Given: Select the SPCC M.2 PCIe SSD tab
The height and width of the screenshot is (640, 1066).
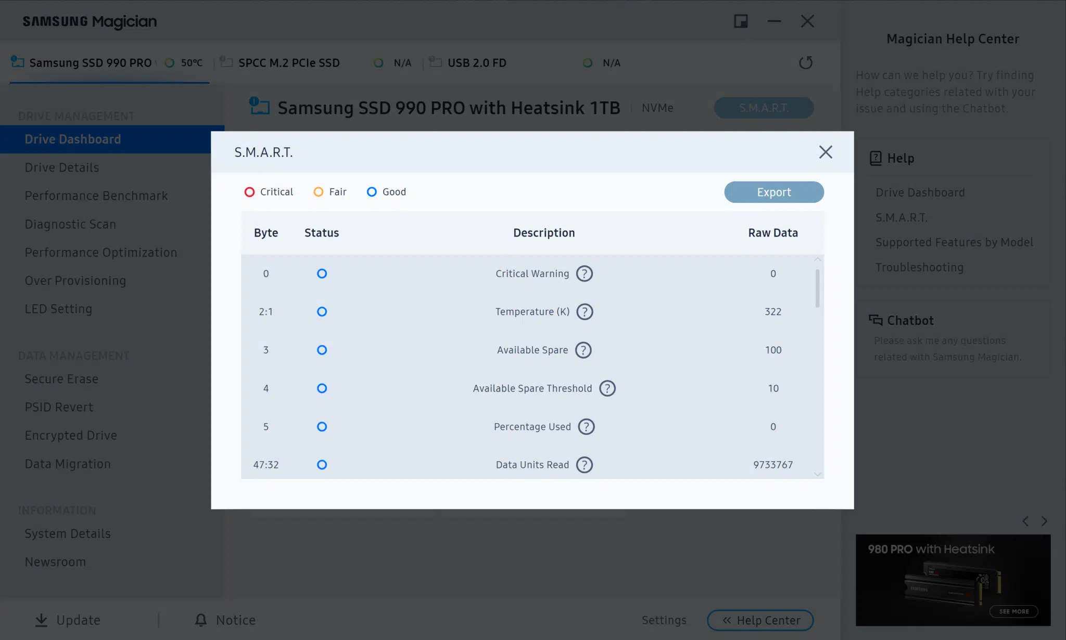Looking at the screenshot, I should 318,63.
